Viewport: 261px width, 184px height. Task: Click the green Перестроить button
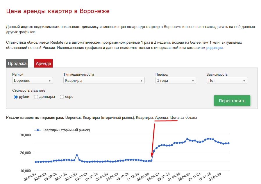pos(232,100)
